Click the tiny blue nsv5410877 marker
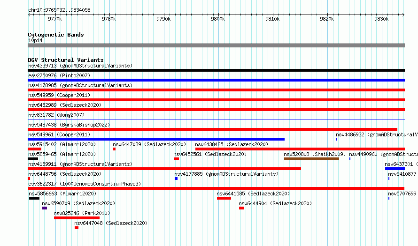418x246 pixels. (x=389, y=179)
